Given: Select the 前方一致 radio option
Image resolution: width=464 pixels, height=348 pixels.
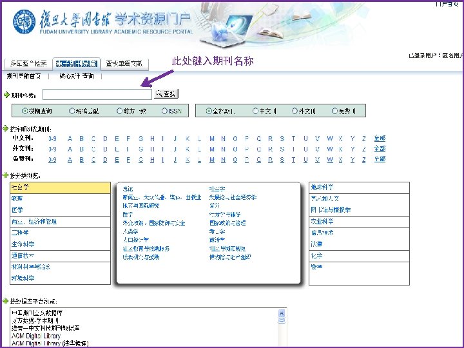Looking at the screenshot, I should pos(120,111).
